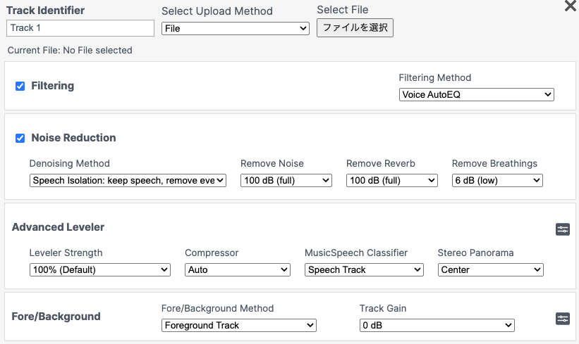Disable the Filtering checkbox

20,86
